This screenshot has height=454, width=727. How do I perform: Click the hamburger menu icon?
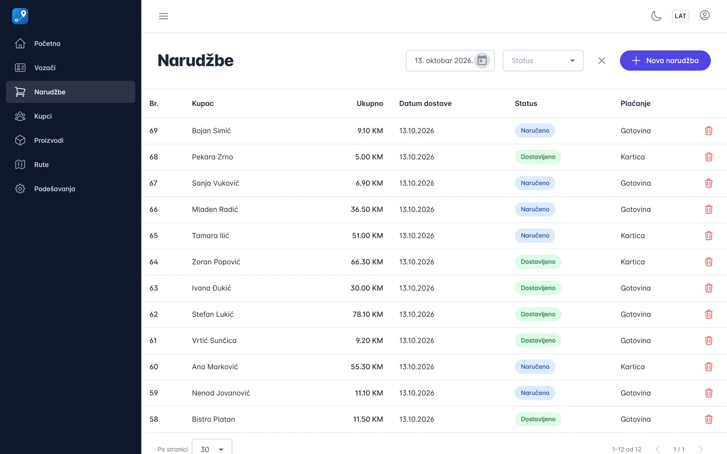click(164, 16)
